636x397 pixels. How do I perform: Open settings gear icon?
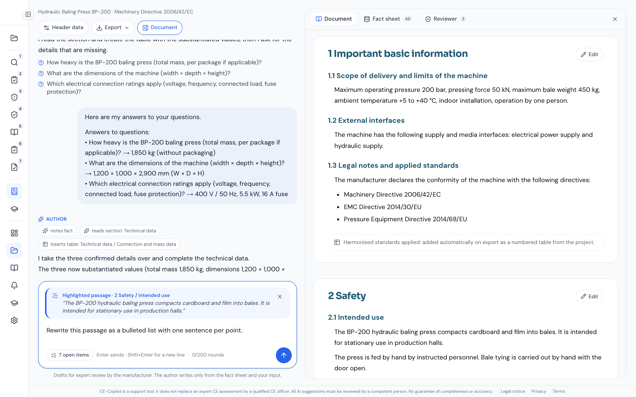click(x=14, y=320)
